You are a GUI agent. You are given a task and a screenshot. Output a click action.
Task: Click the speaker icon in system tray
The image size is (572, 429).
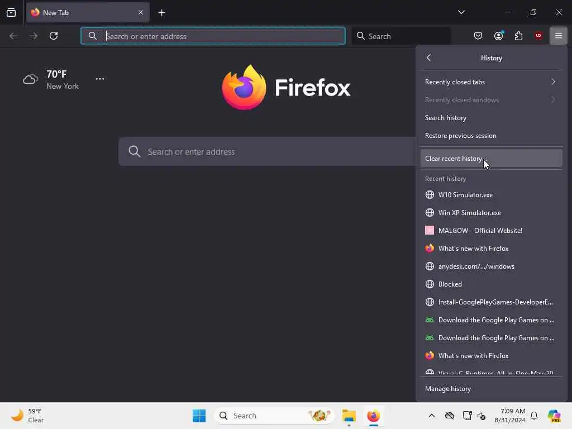(482, 416)
